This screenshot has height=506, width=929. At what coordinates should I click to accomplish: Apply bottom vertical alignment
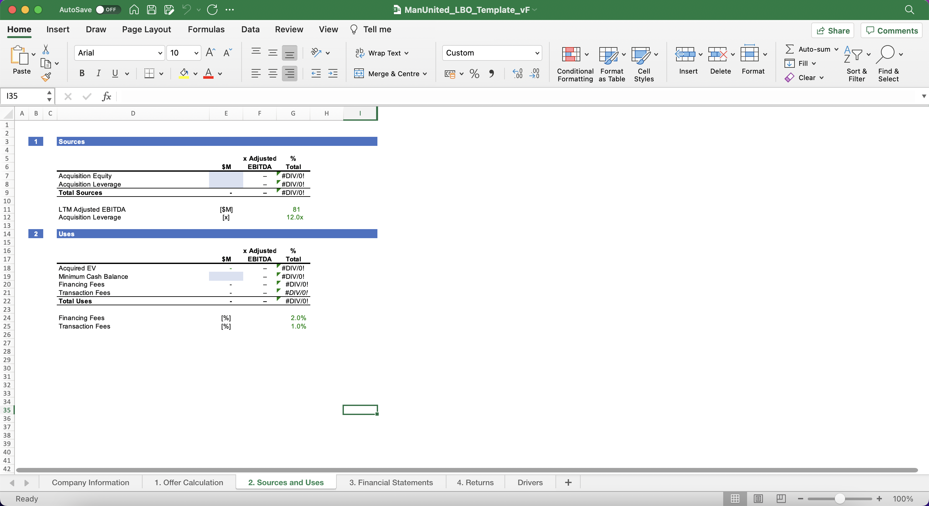pos(290,53)
